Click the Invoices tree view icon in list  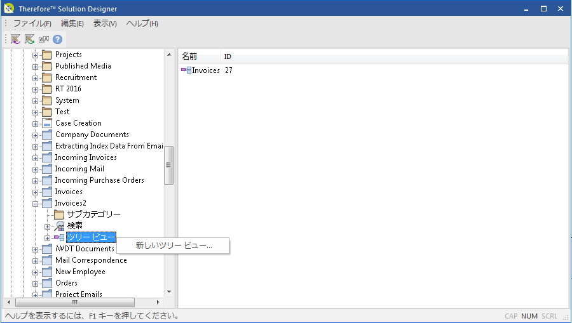[x=186, y=70]
